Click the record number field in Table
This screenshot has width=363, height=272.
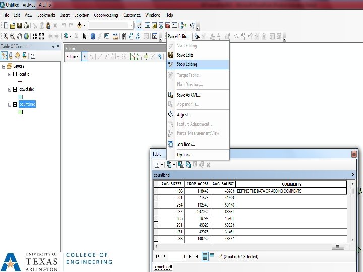pos(177,256)
